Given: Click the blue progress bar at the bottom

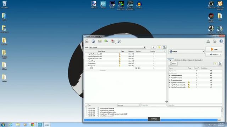Looking at the screenshot, I should 151,120.
